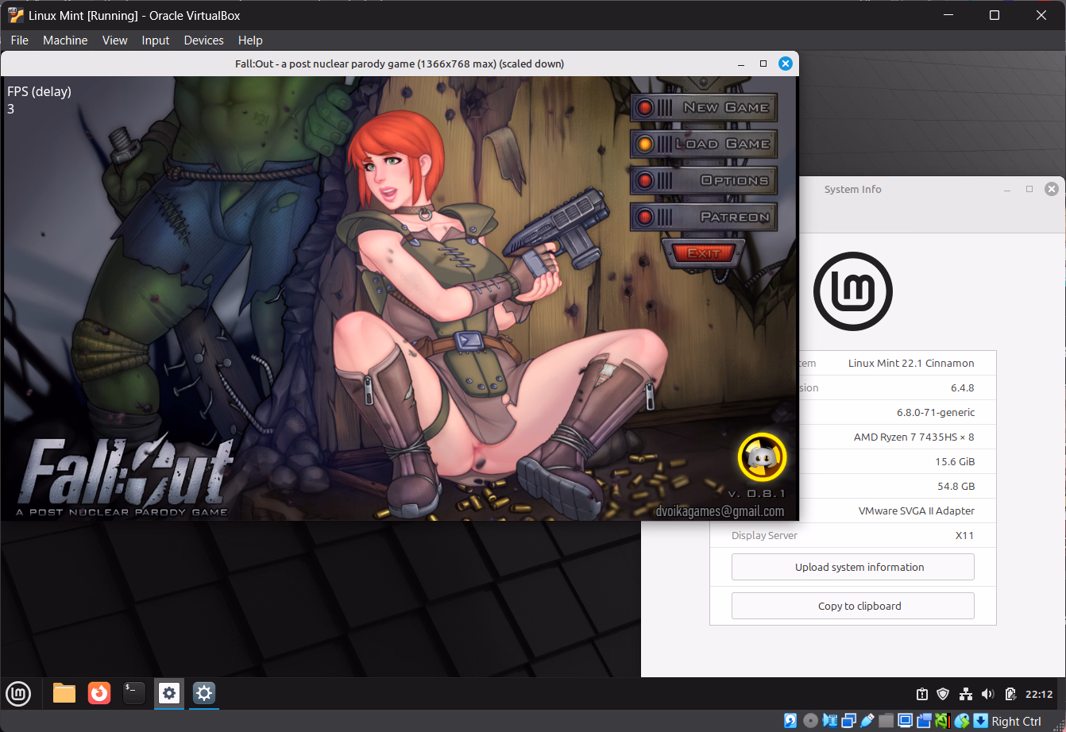The width and height of the screenshot is (1066, 732).
Task: Select the 54.8 GB disk value
Action: 956,486
